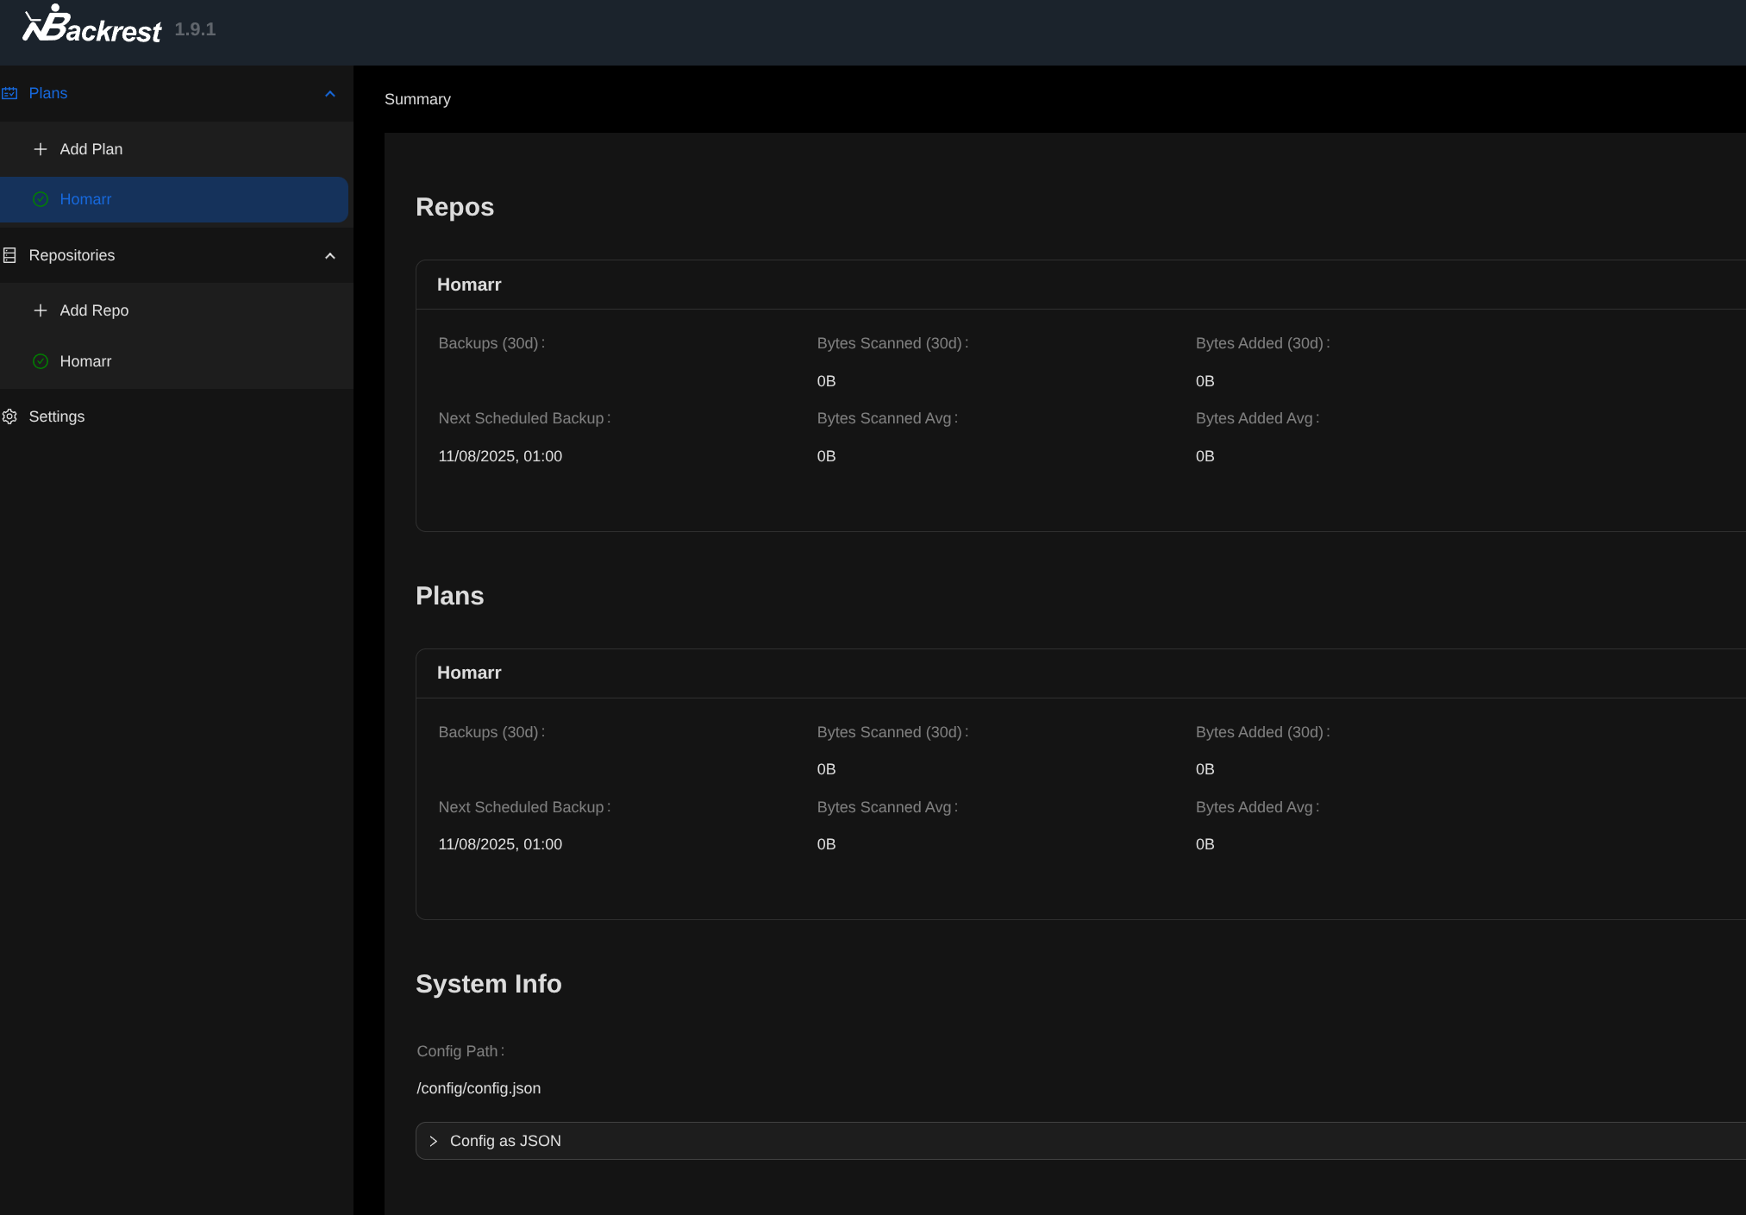Collapse the Repositories menu chevron
This screenshot has width=1746, height=1215.
329,255
